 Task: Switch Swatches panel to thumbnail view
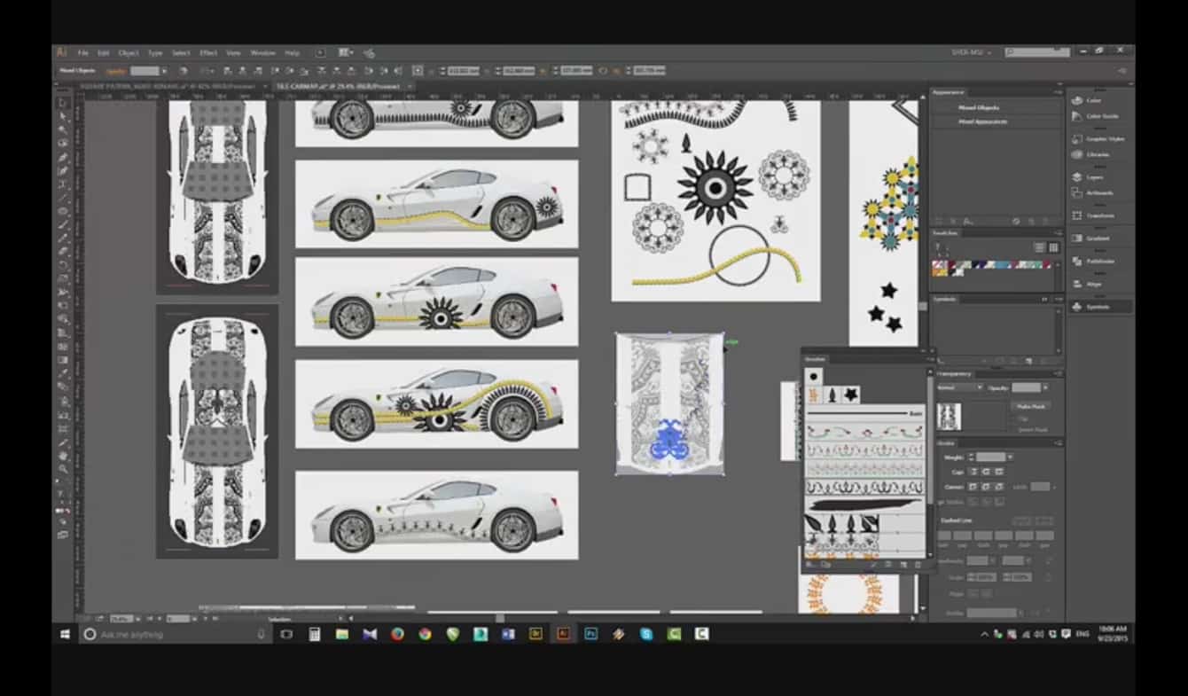[1053, 248]
